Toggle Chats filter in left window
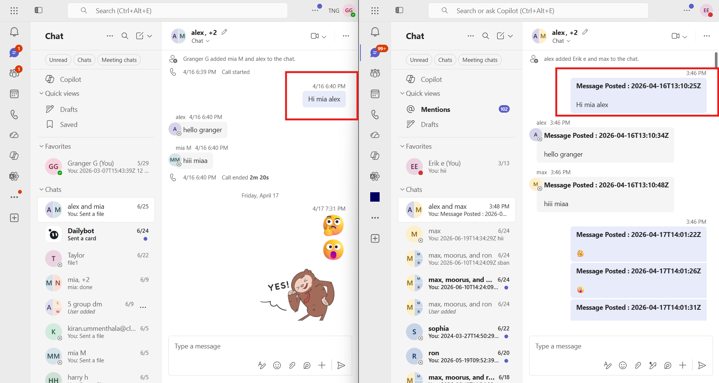 pos(85,60)
